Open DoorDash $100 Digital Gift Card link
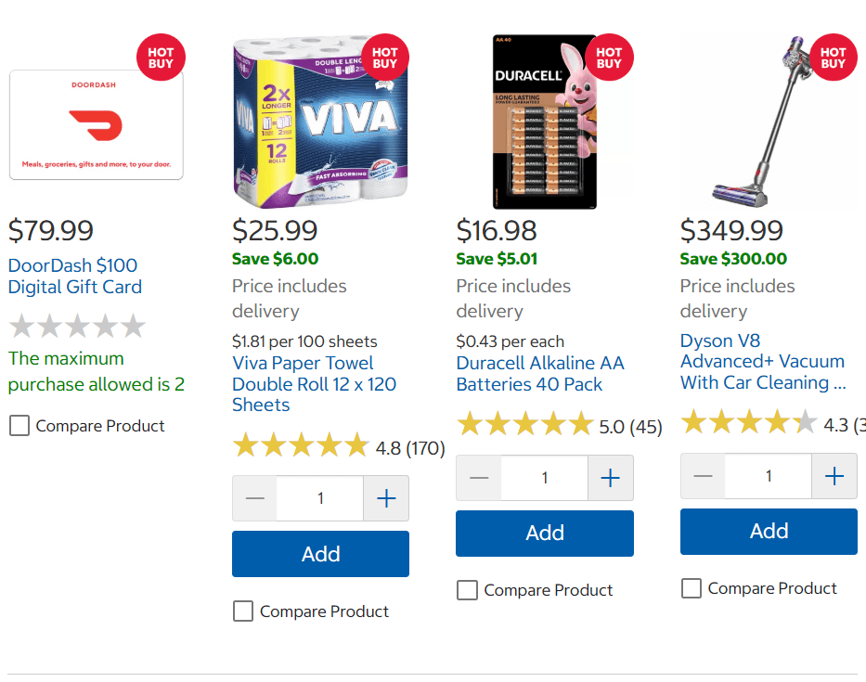The width and height of the screenshot is (866, 682). (75, 277)
